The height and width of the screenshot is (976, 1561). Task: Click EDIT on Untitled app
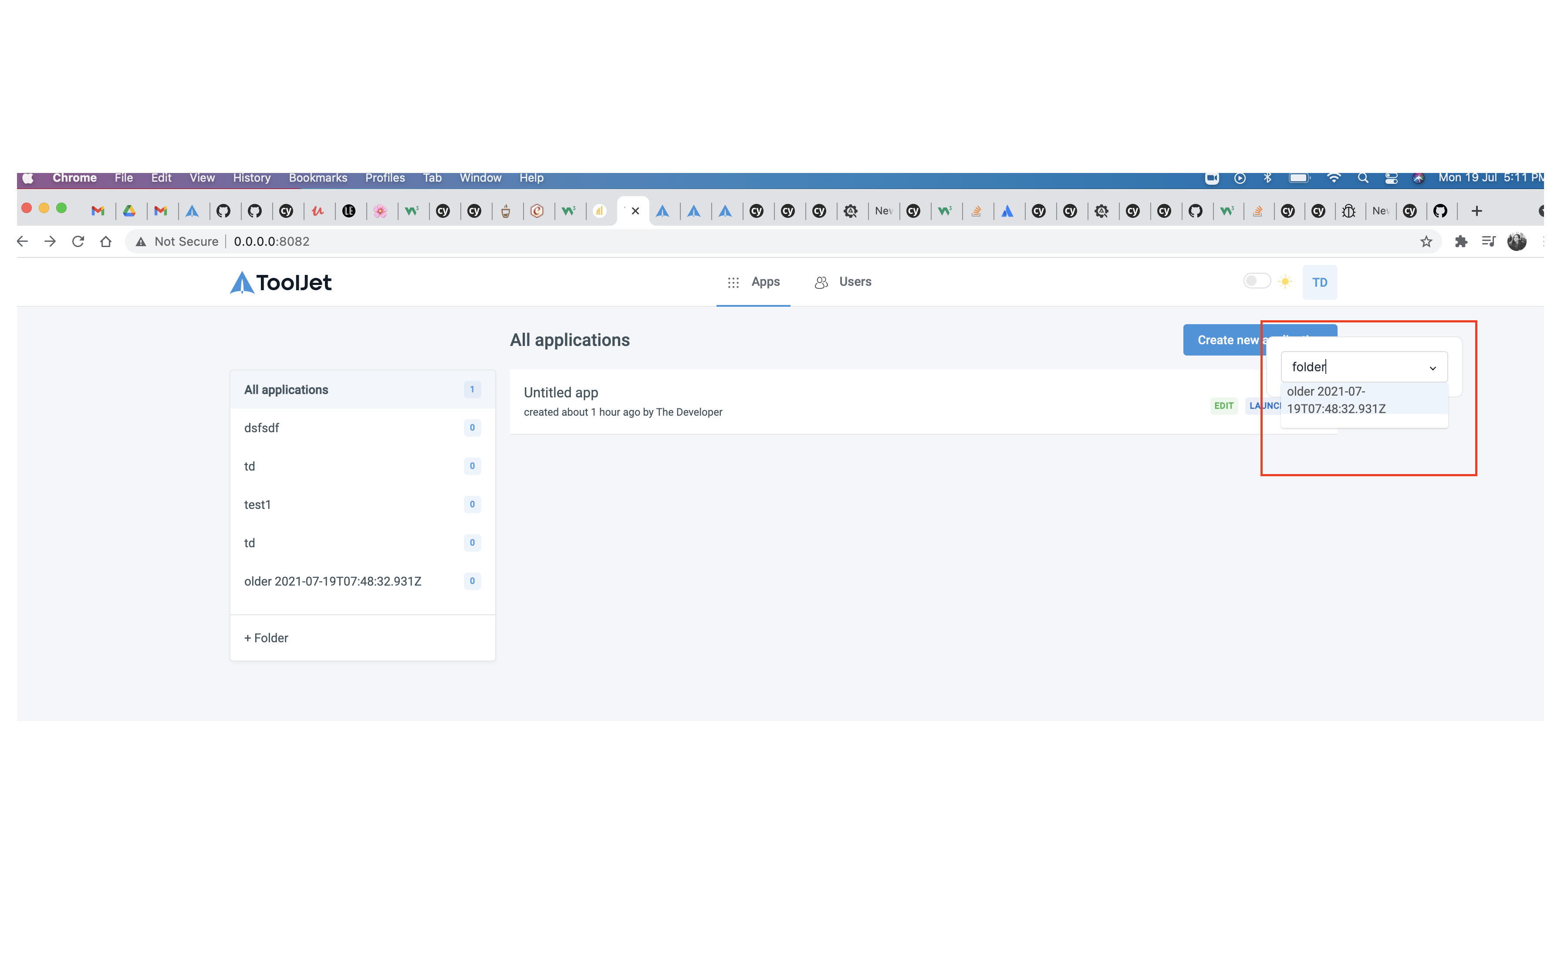[1223, 405]
